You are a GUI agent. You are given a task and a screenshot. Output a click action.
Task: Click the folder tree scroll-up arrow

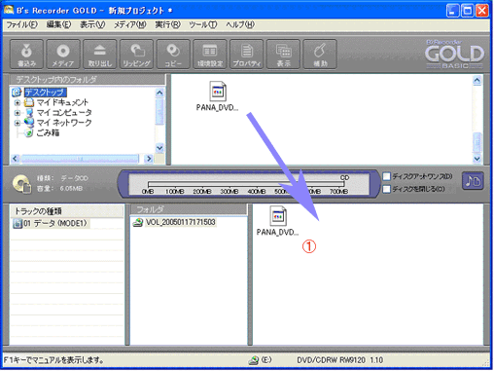(x=159, y=93)
